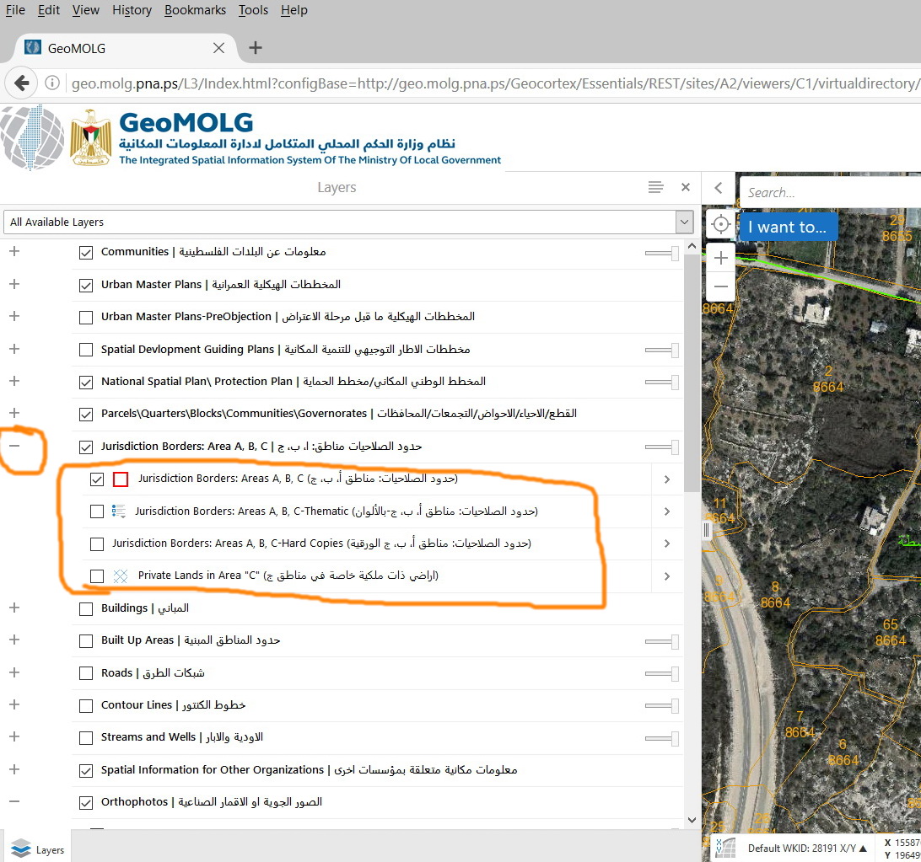Expand Spatial Information for Other Organizations group
This screenshot has height=862, width=921.
(x=14, y=769)
